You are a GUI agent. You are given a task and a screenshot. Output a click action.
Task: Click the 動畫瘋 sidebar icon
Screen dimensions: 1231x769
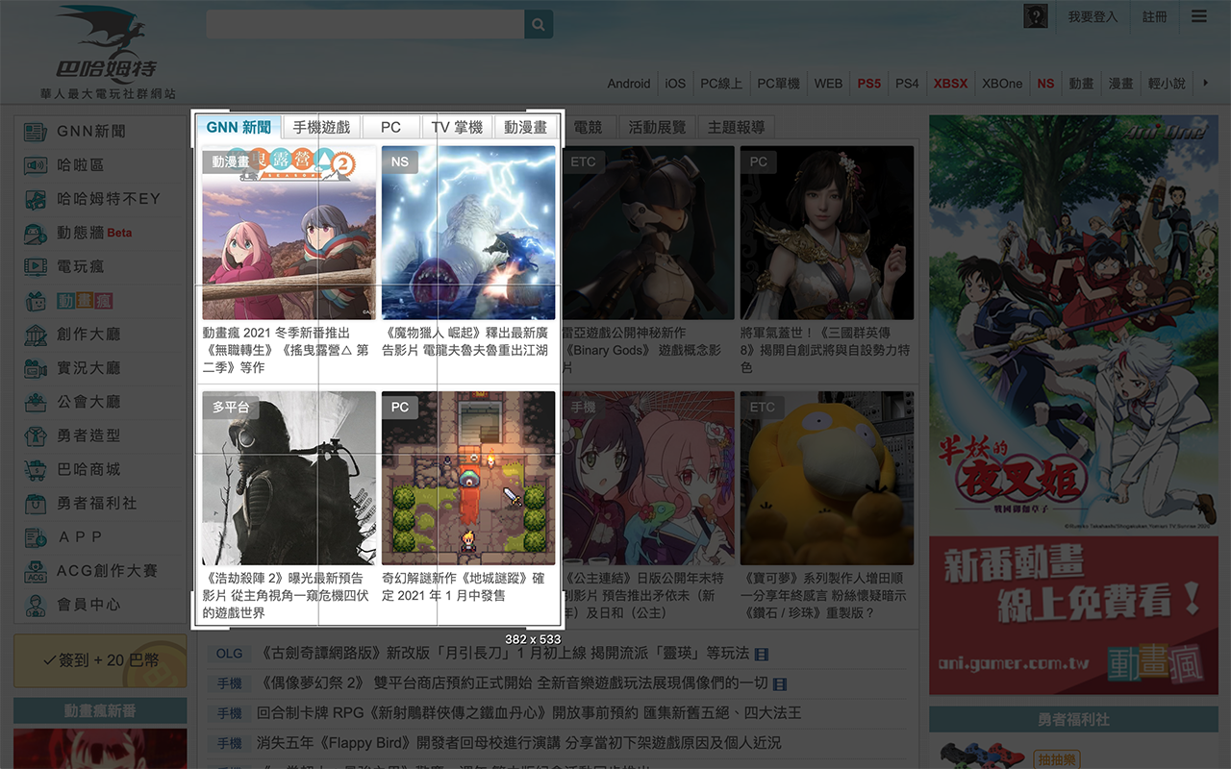36,301
